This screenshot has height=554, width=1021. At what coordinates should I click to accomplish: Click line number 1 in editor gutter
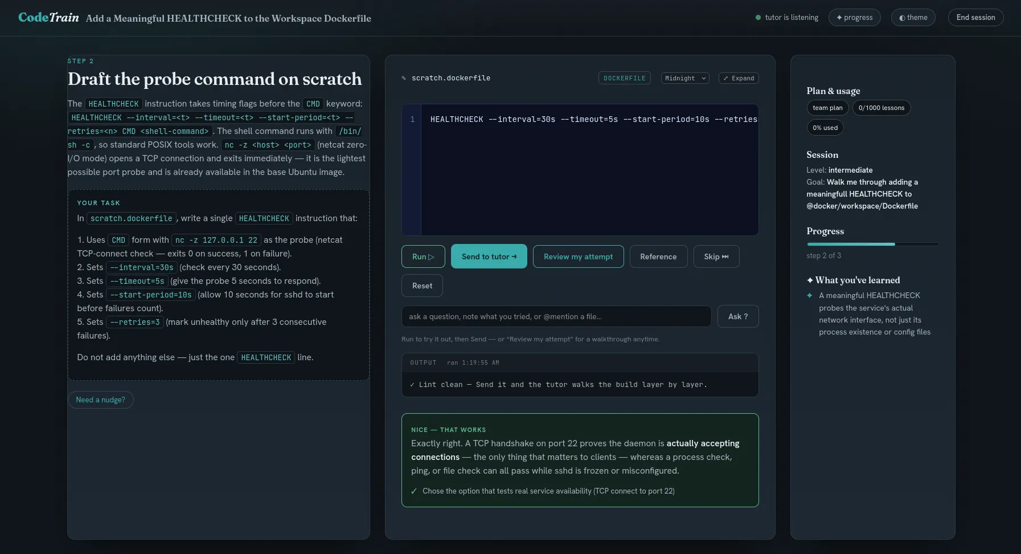(x=412, y=119)
